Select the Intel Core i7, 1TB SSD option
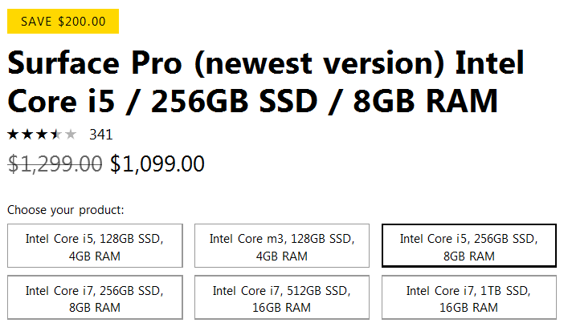This screenshot has height=327, width=568. pyautogui.click(x=468, y=298)
